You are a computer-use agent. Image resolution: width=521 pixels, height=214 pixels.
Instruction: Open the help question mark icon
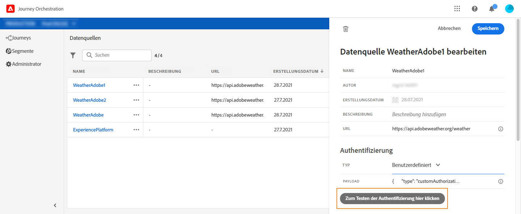click(x=475, y=9)
